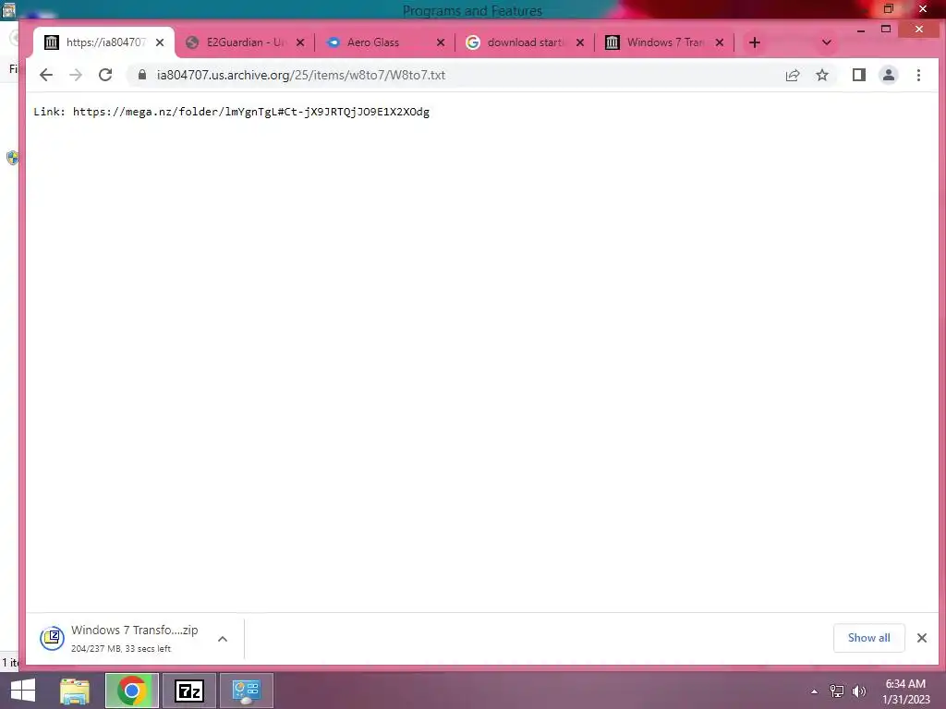Open the Chrome side panel
Viewport: 946px width, 709px height.
[x=858, y=75]
